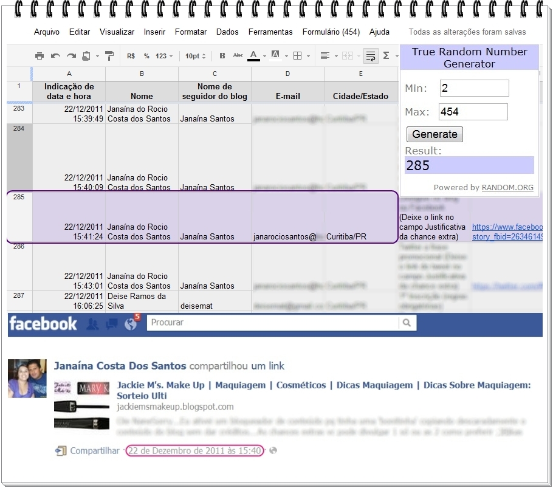Open the Jackie M's. Make Up link title
The height and width of the screenshot is (488, 553).
click(323, 390)
